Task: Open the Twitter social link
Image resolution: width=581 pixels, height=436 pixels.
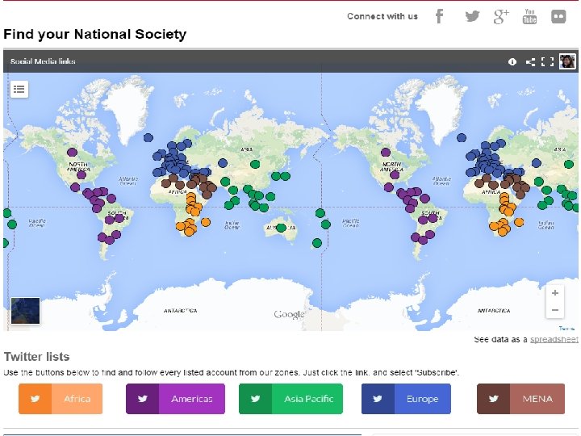Action: (472, 16)
